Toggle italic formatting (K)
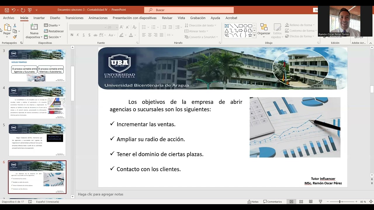 coord(78,35)
